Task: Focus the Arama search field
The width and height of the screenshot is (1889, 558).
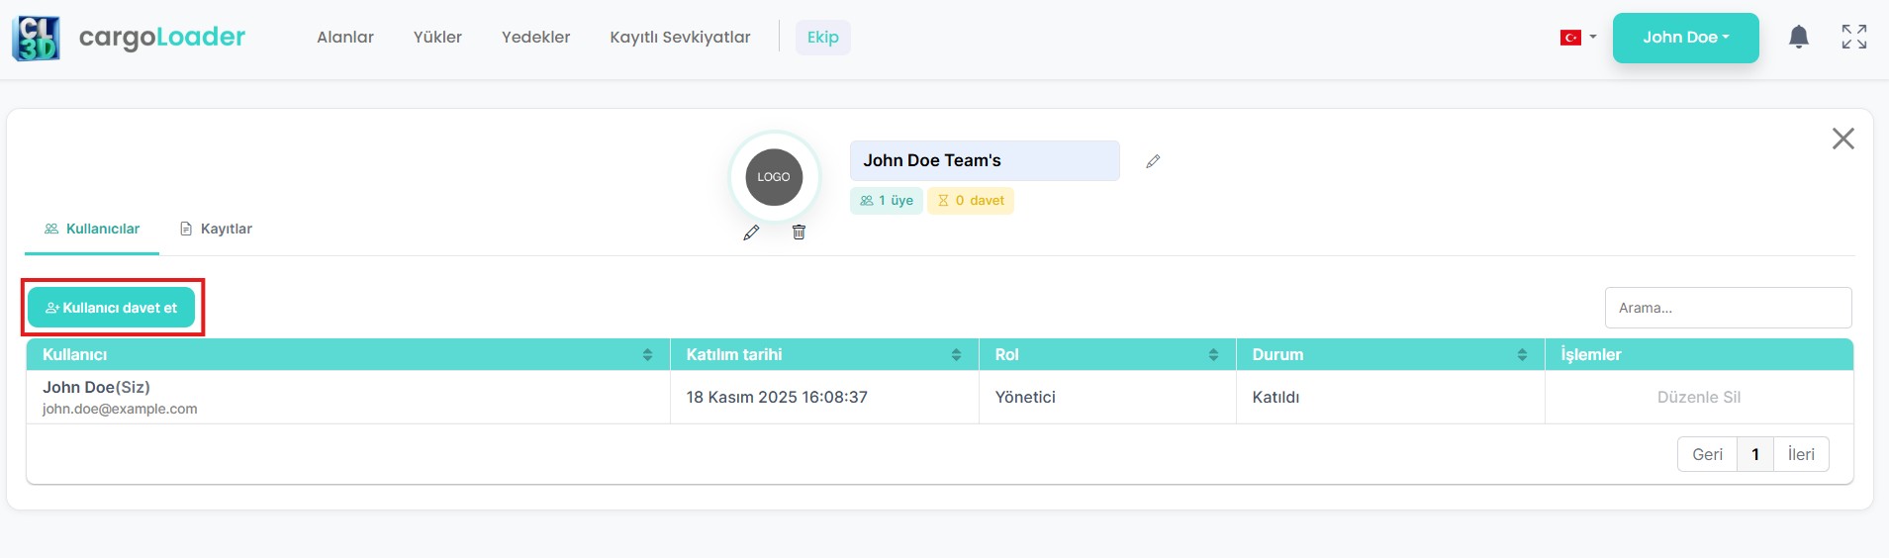Action: [x=1728, y=308]
